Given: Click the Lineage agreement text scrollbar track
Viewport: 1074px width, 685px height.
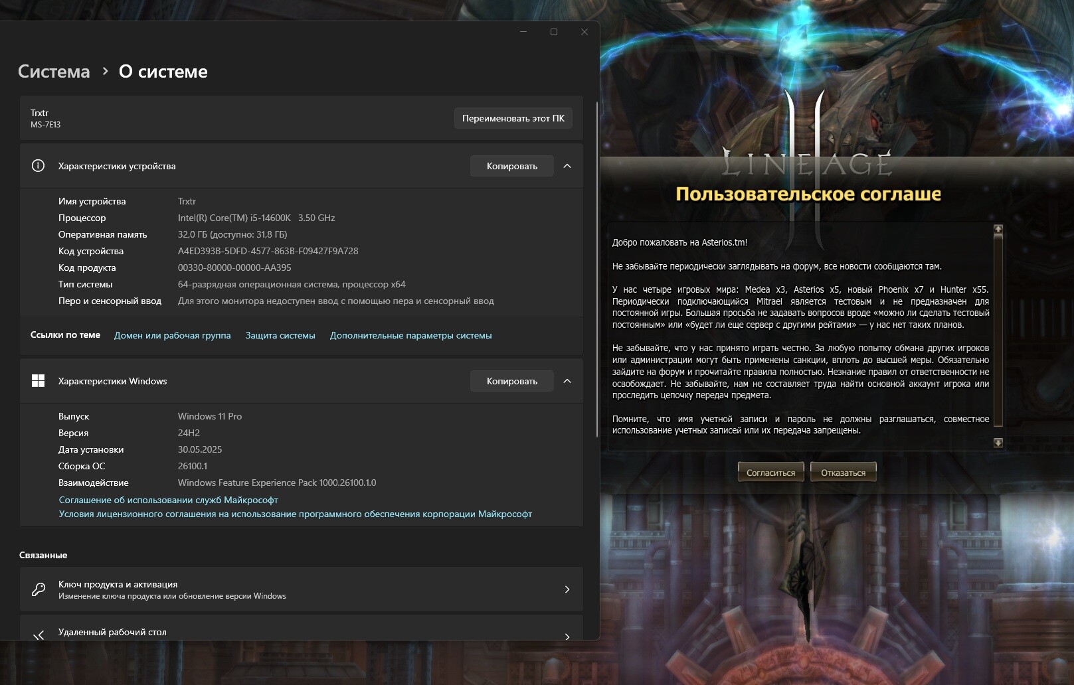Looking at the screenshot, I should pyautogui.click(x=998, y=332).
